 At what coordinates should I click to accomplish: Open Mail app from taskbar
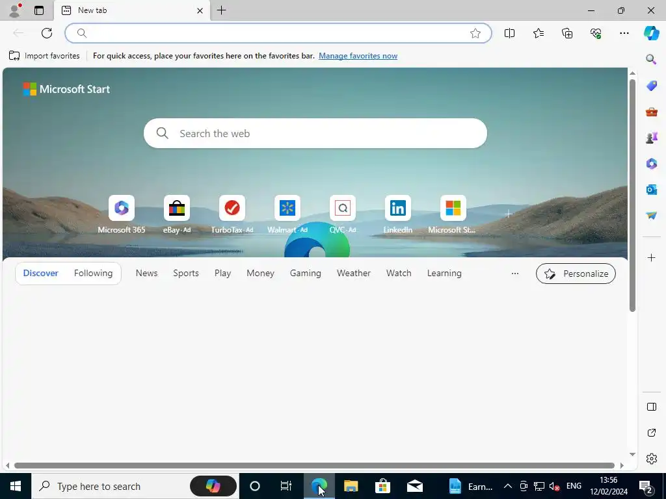414,486
